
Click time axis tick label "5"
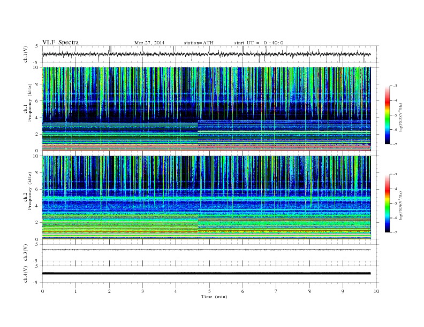[x=209, y=291]
